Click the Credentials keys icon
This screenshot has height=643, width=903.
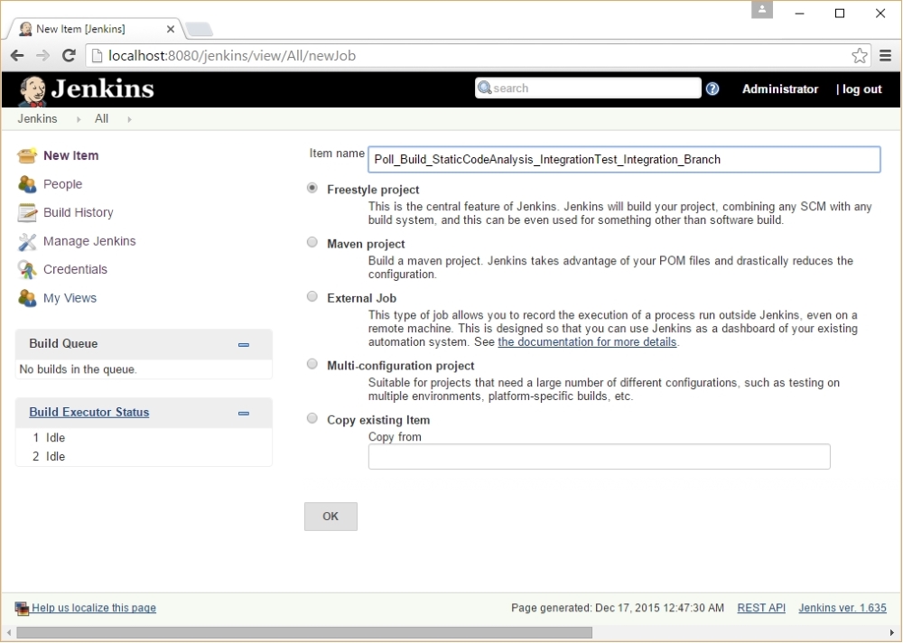tap(27, 270)
